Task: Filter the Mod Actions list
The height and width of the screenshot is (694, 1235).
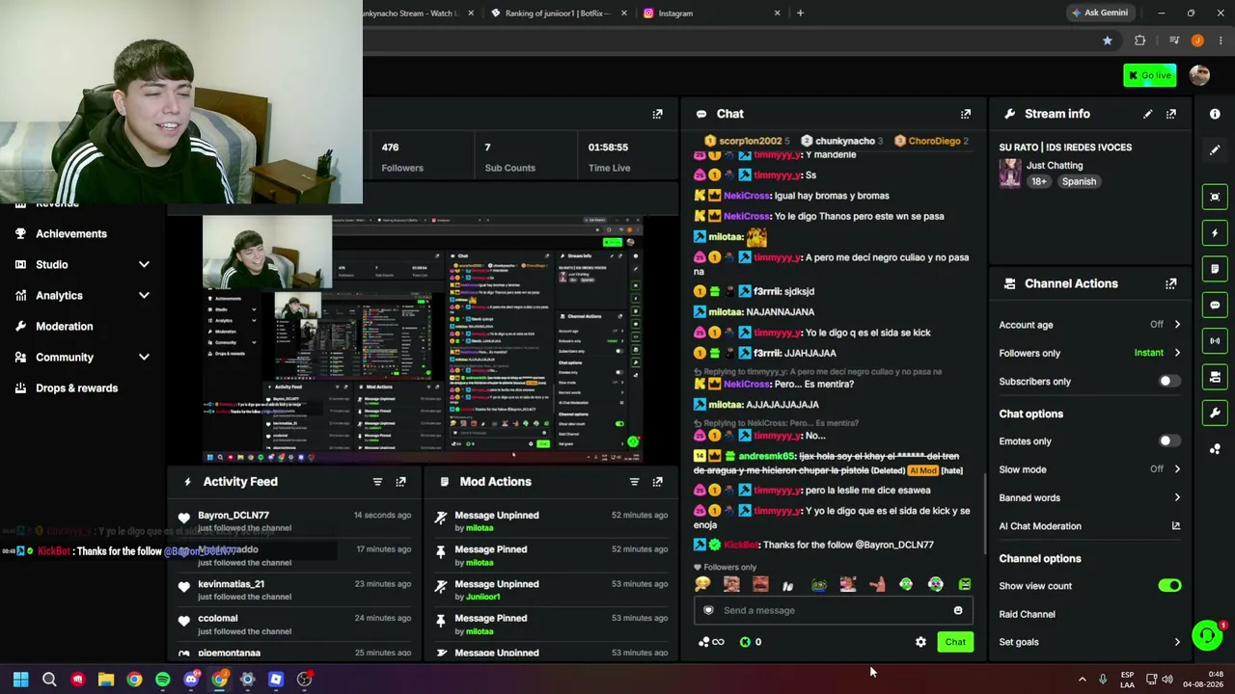Action: (x=634, y=482)
